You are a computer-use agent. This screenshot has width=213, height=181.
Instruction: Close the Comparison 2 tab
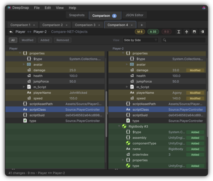point(67,25)
